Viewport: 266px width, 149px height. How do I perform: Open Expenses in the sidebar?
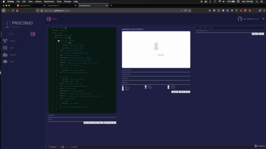pos(13,55)
